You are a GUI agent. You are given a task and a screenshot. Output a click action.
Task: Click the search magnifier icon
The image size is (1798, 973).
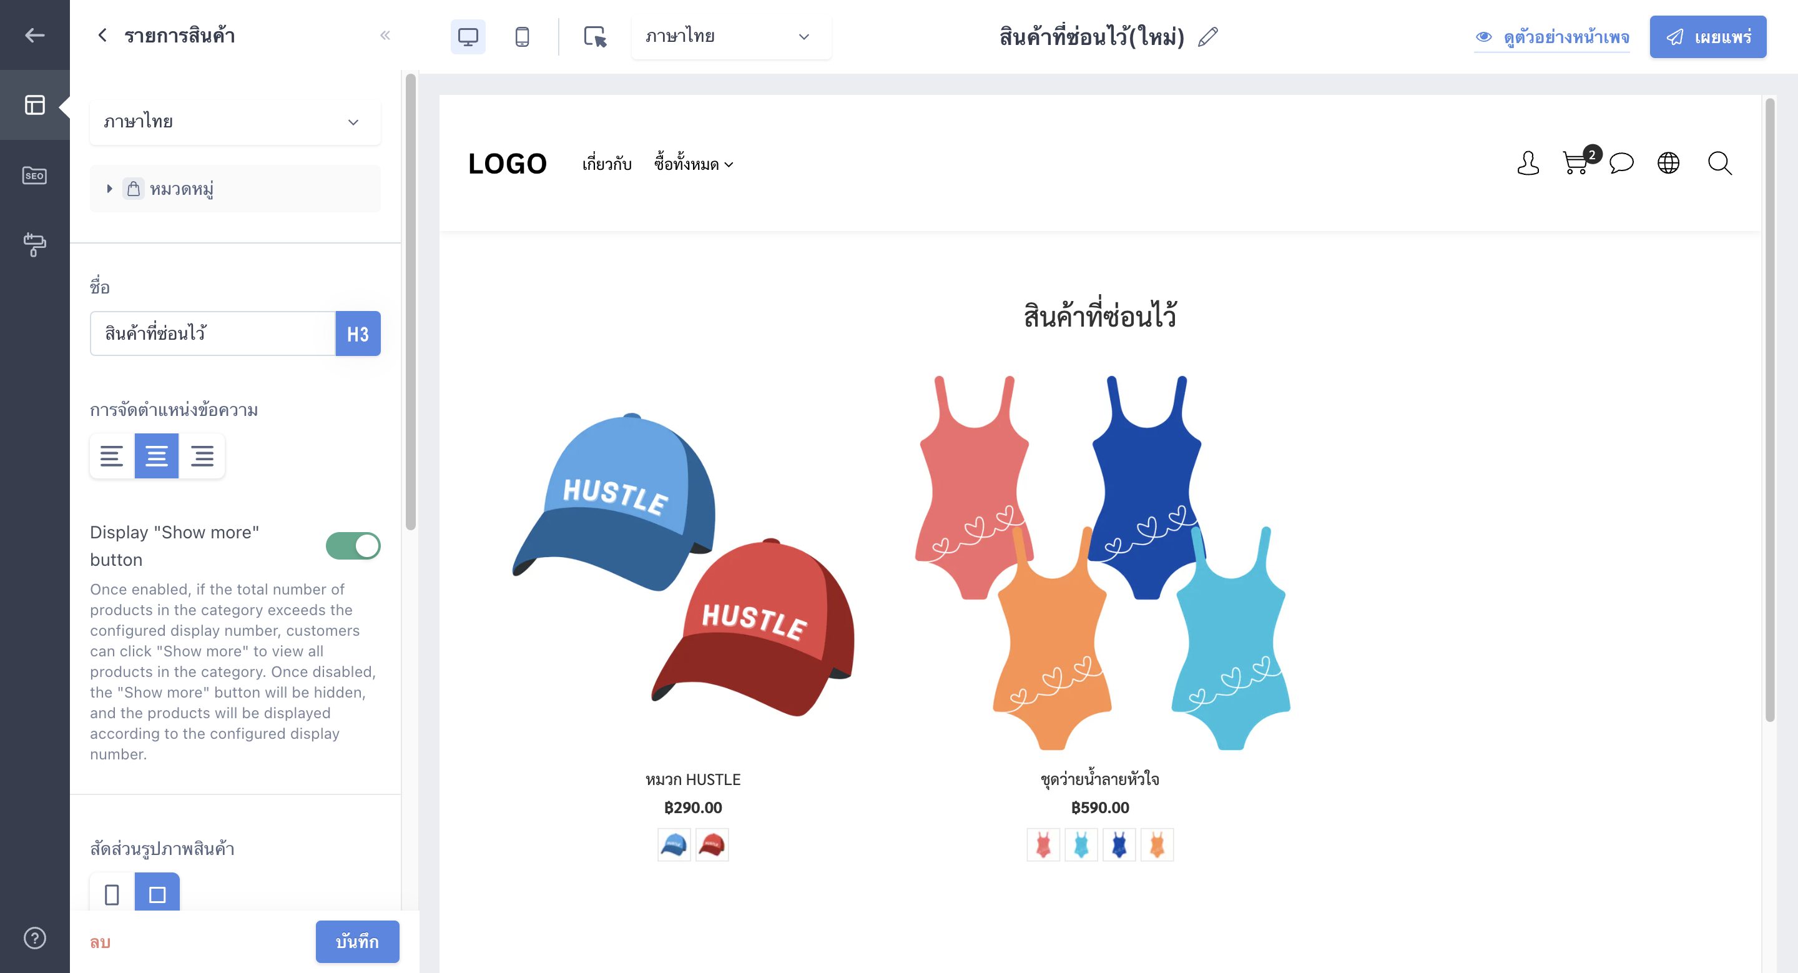coord(1719,164)
